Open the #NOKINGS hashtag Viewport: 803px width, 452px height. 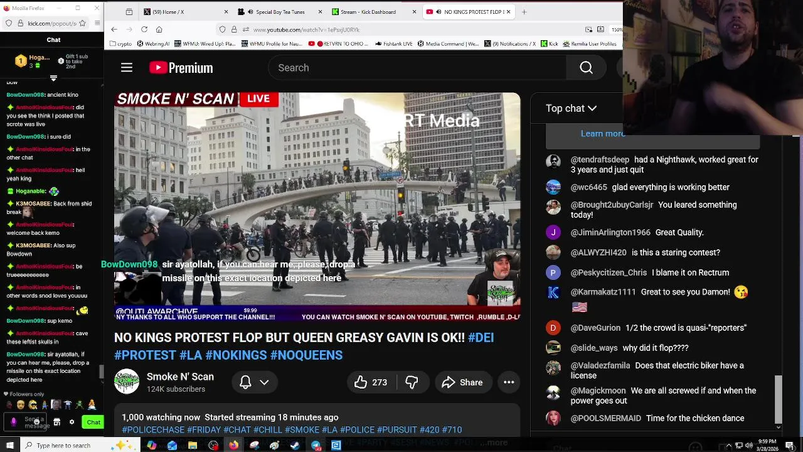click(237, 355)
